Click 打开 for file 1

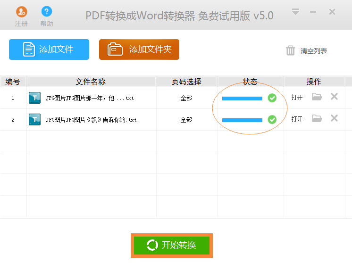pos(297,97)
